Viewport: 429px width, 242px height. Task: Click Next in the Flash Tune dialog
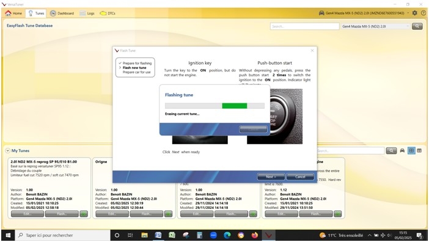pyautogui.click(x=271, y=177)
